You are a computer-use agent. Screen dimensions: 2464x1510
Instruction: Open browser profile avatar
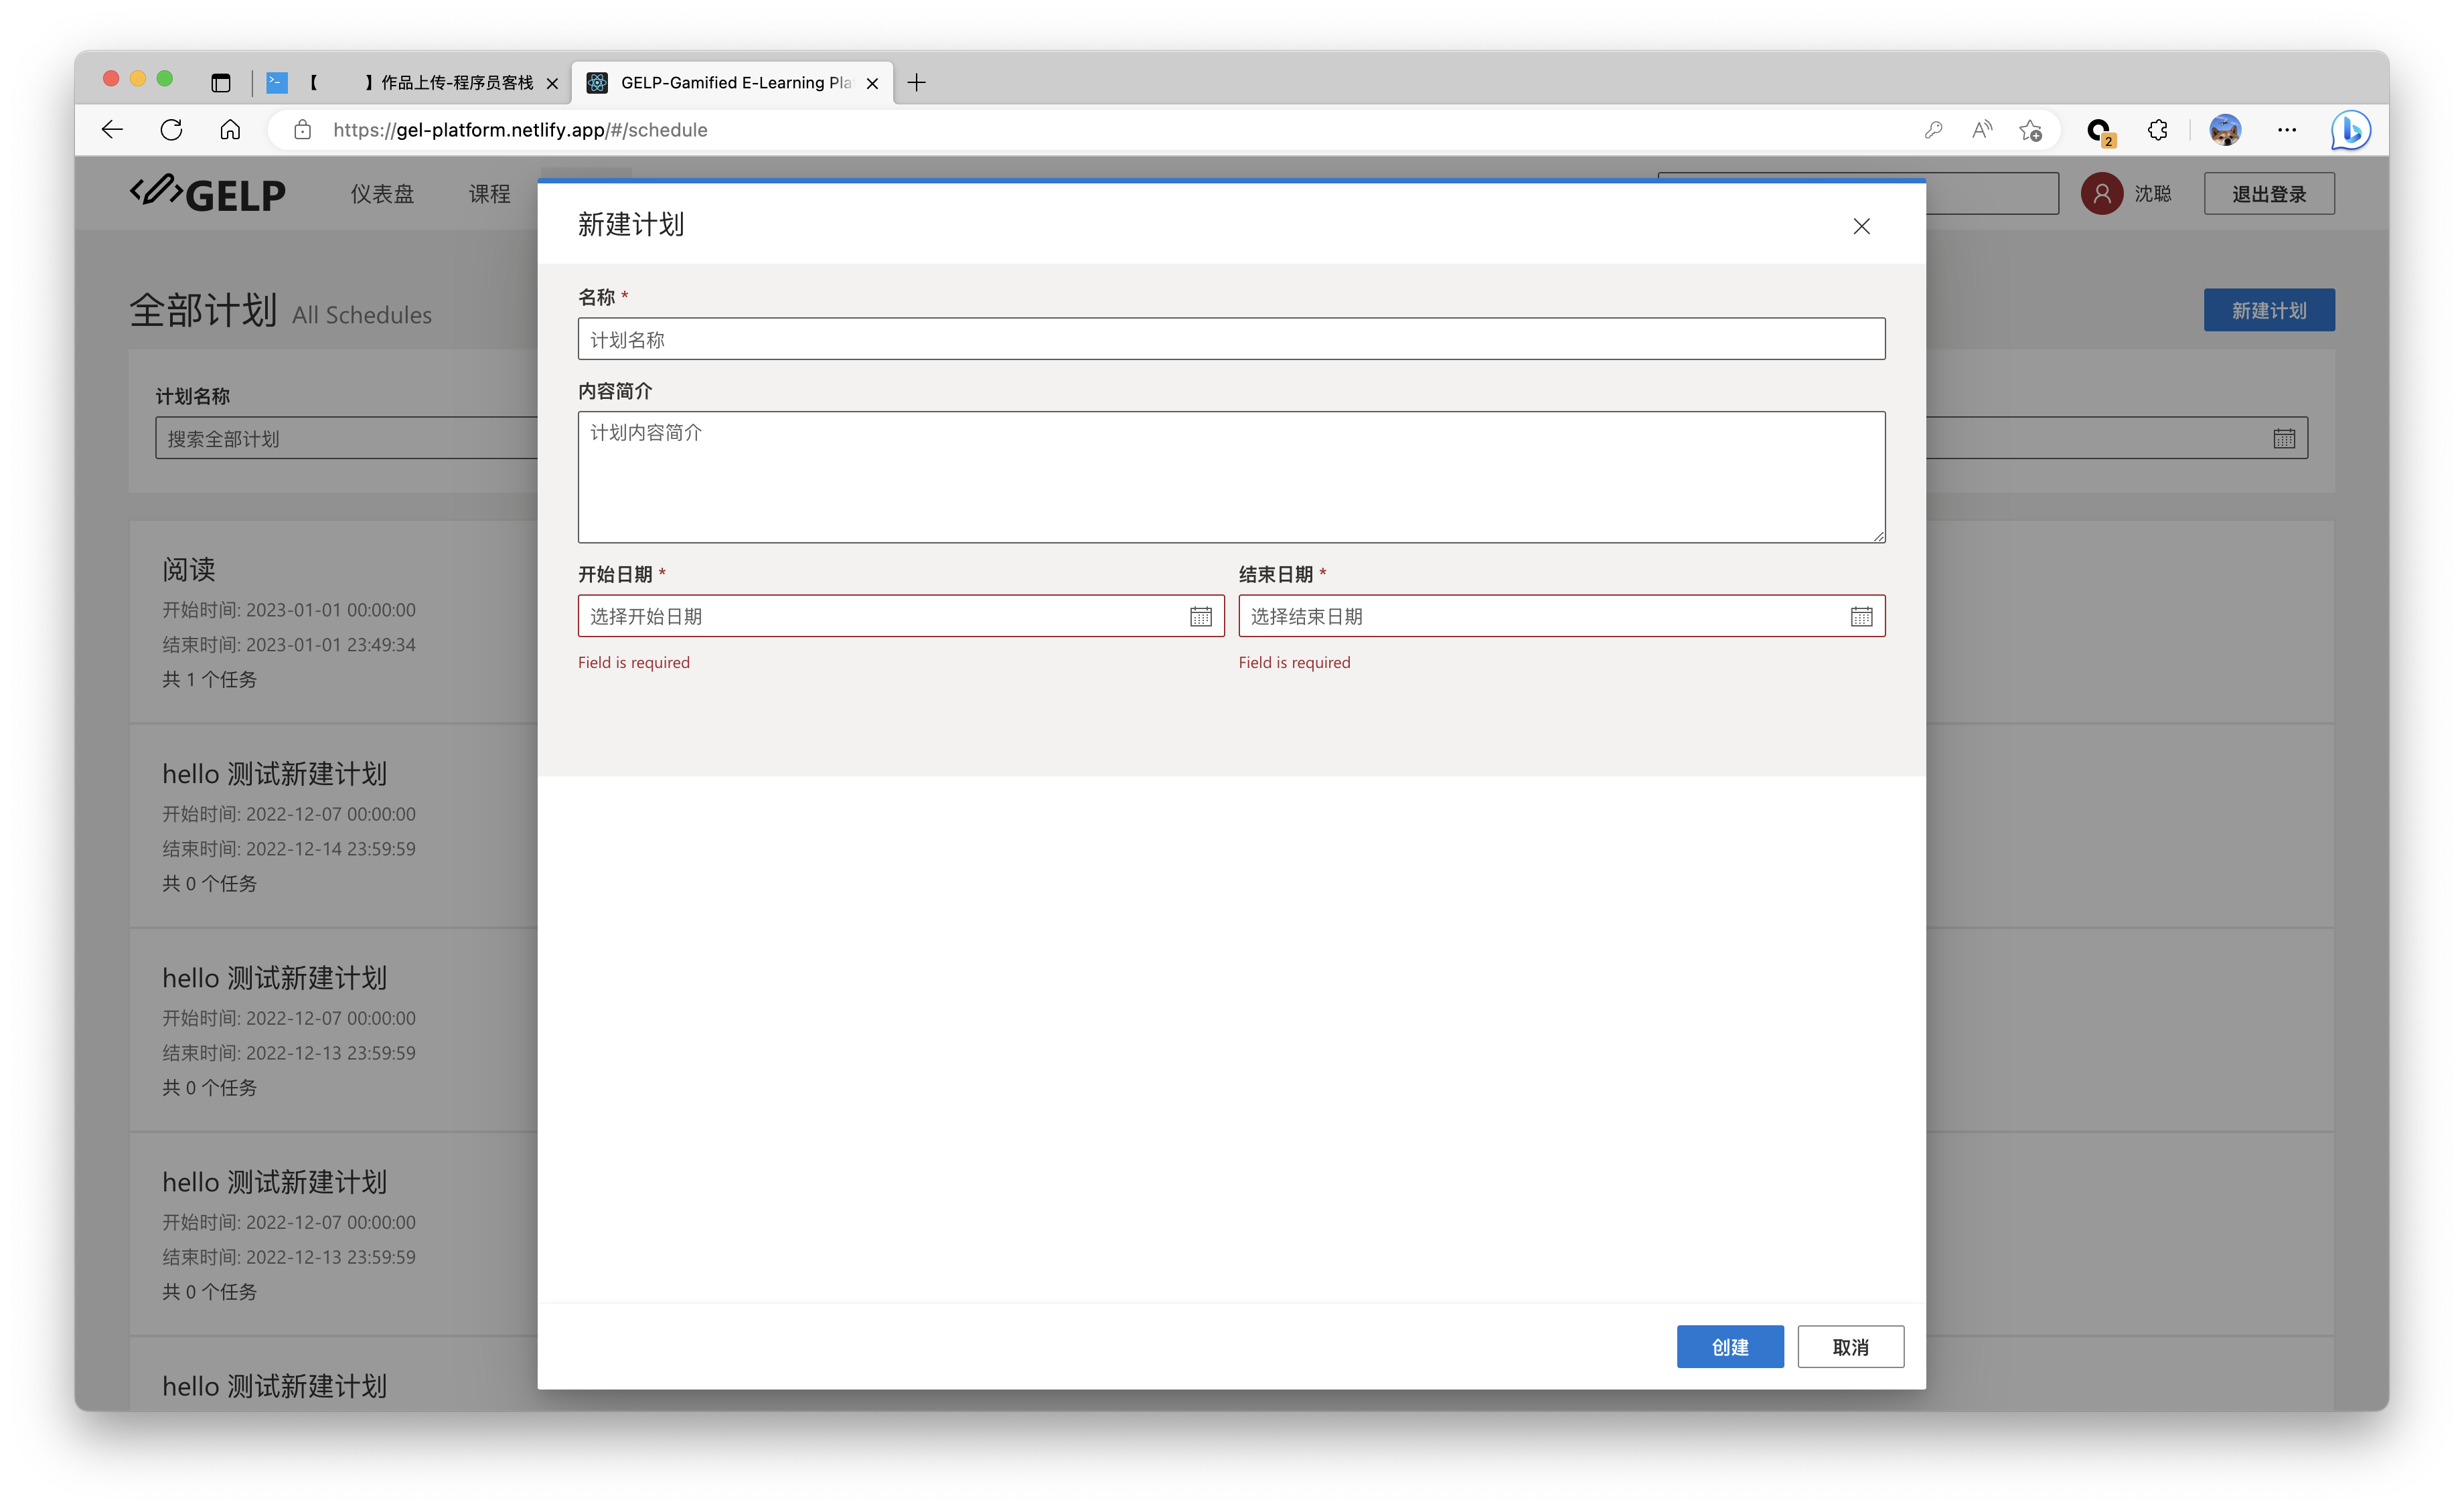click(2225, 130)
